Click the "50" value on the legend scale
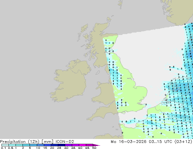The width and height of the screenshot is (193, 149). coord(94,148)
